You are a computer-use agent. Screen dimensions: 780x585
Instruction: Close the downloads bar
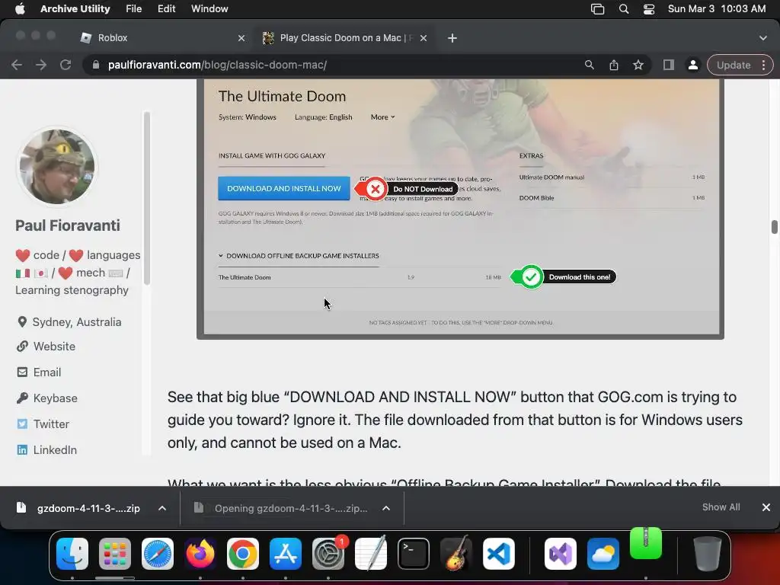pos(766,507)
